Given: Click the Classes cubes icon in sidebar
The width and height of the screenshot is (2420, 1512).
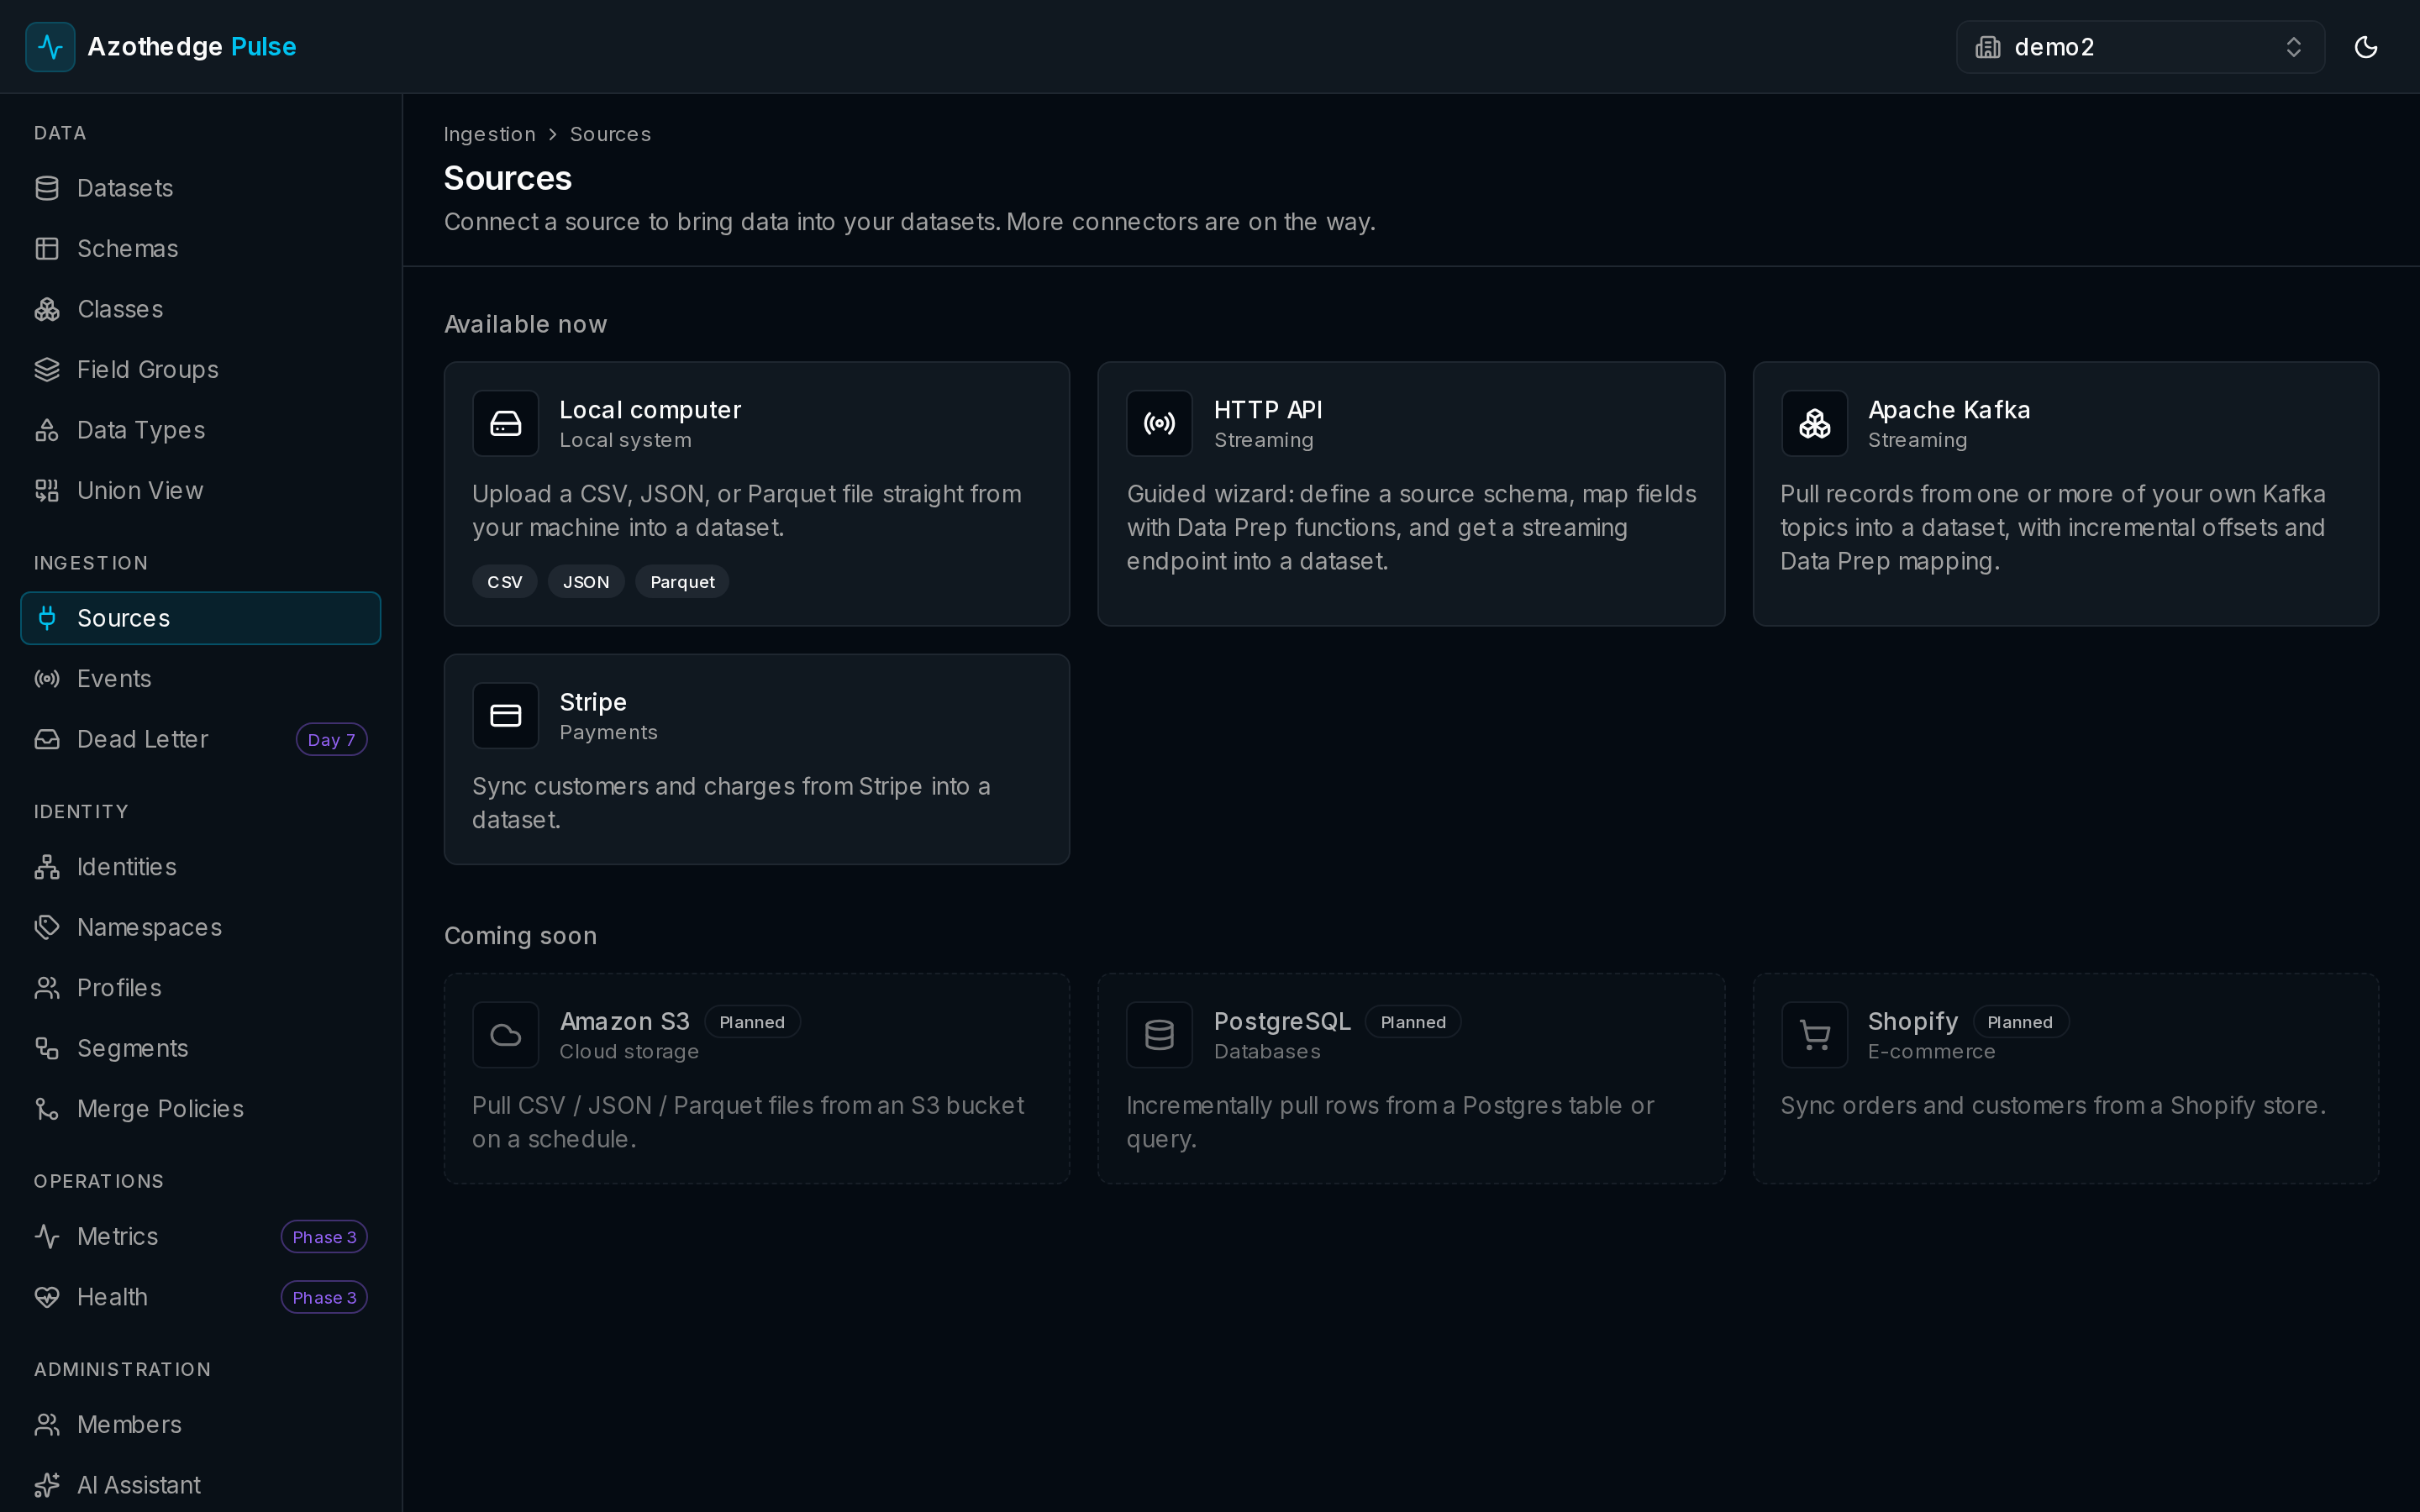Looking at the screenshot, I should click(47, 309).
